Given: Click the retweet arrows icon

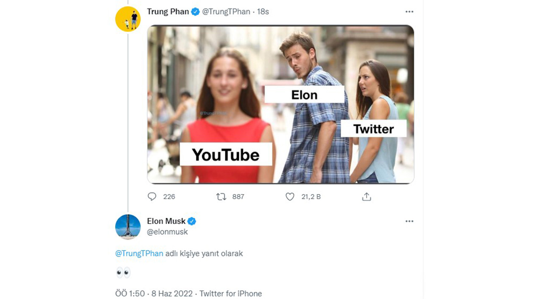Looking at the screenshot, I should coord(221,197).
